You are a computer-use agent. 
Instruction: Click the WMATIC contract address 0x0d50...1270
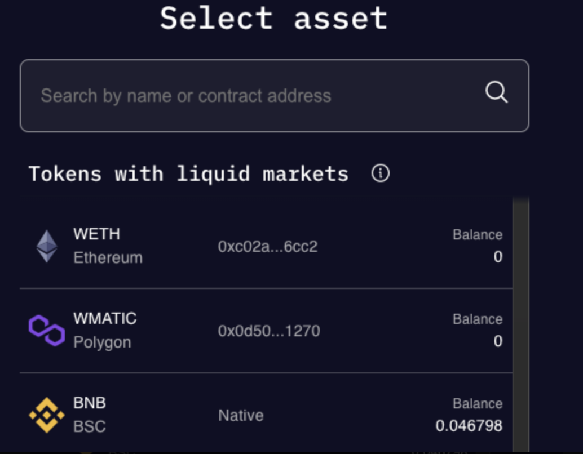(x=270, y=331)
